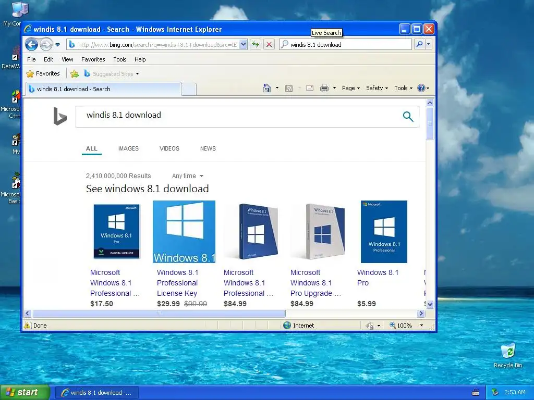Click the Add to Favorites Bar icon
The width and height of the screenshot is (534, 400).
tap(74, 73)
